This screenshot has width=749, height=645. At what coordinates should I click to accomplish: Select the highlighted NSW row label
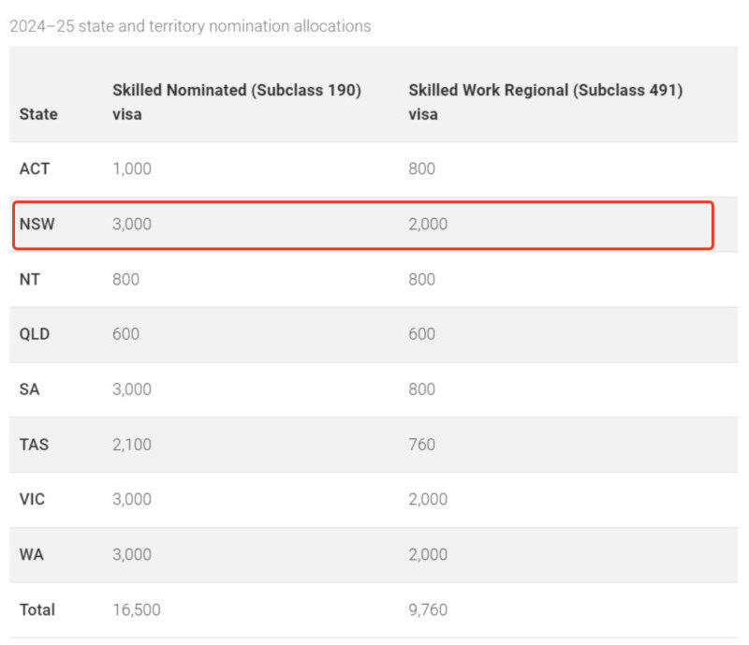(x=37, y=225)
